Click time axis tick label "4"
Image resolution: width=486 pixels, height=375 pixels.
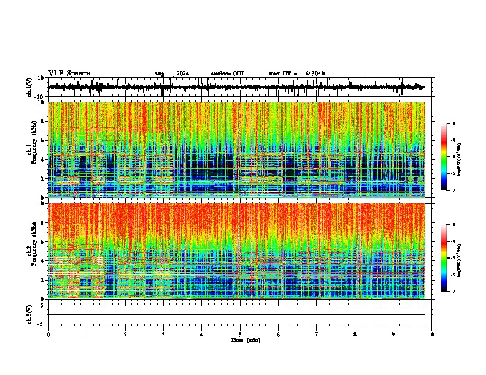[x=202, y=335]
